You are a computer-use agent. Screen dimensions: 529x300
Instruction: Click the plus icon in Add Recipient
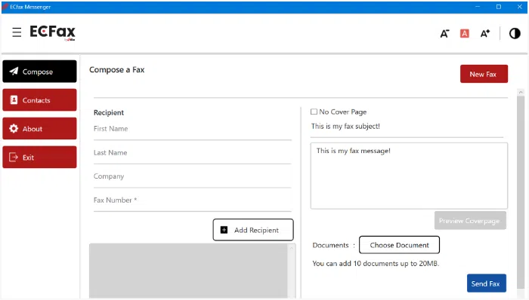pyautogui.click(x=224, y=230)
